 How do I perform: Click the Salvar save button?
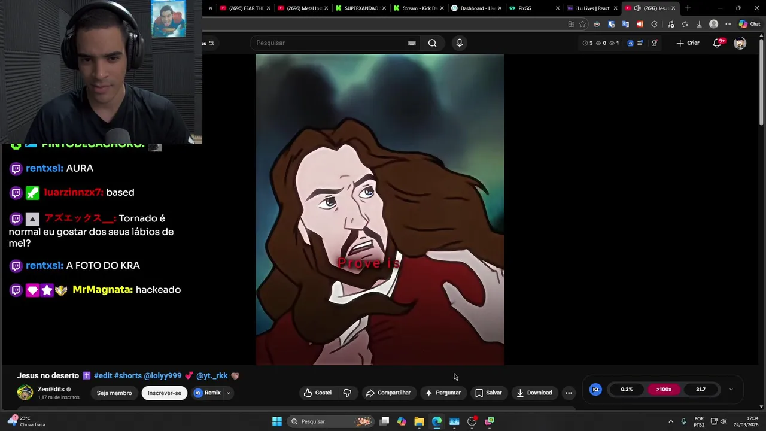[x=488, y=393]
